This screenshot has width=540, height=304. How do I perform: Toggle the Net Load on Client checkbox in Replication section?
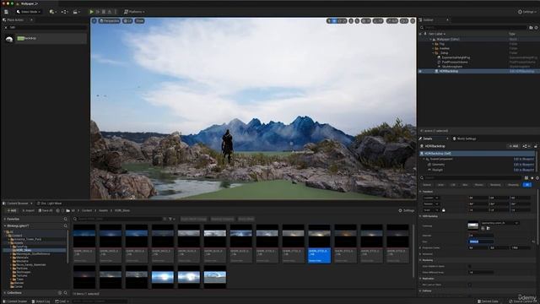(470, 285)
